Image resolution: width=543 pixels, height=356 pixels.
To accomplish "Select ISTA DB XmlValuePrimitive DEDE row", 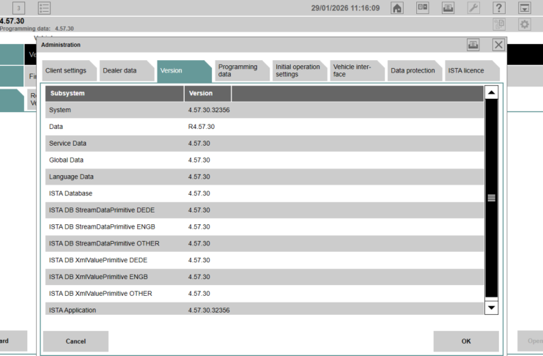I will (x=265, y=260).
